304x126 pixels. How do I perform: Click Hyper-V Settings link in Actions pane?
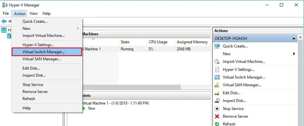[x=239, y=70]
